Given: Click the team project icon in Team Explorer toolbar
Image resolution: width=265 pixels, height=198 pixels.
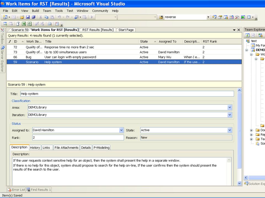Looking at the screenshot, I should [x=260, y=35].
